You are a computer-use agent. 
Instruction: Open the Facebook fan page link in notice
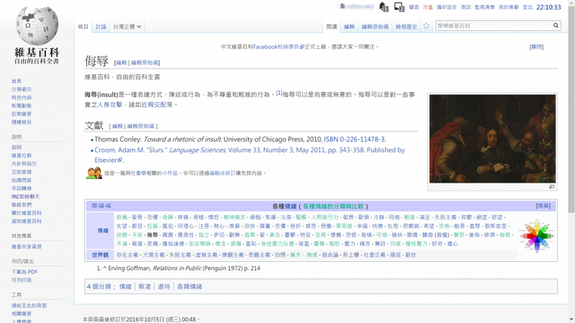pyautogui.click(x=278, y=47)
